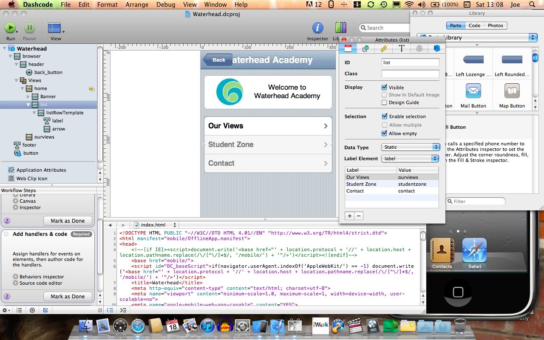Select the Left Lozenge part
This screenshot has height=340, width=544.
(473, 64)
